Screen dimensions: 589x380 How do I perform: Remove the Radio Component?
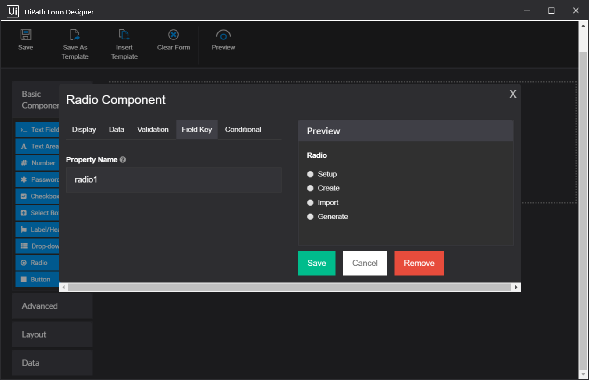tap(419, 263)
